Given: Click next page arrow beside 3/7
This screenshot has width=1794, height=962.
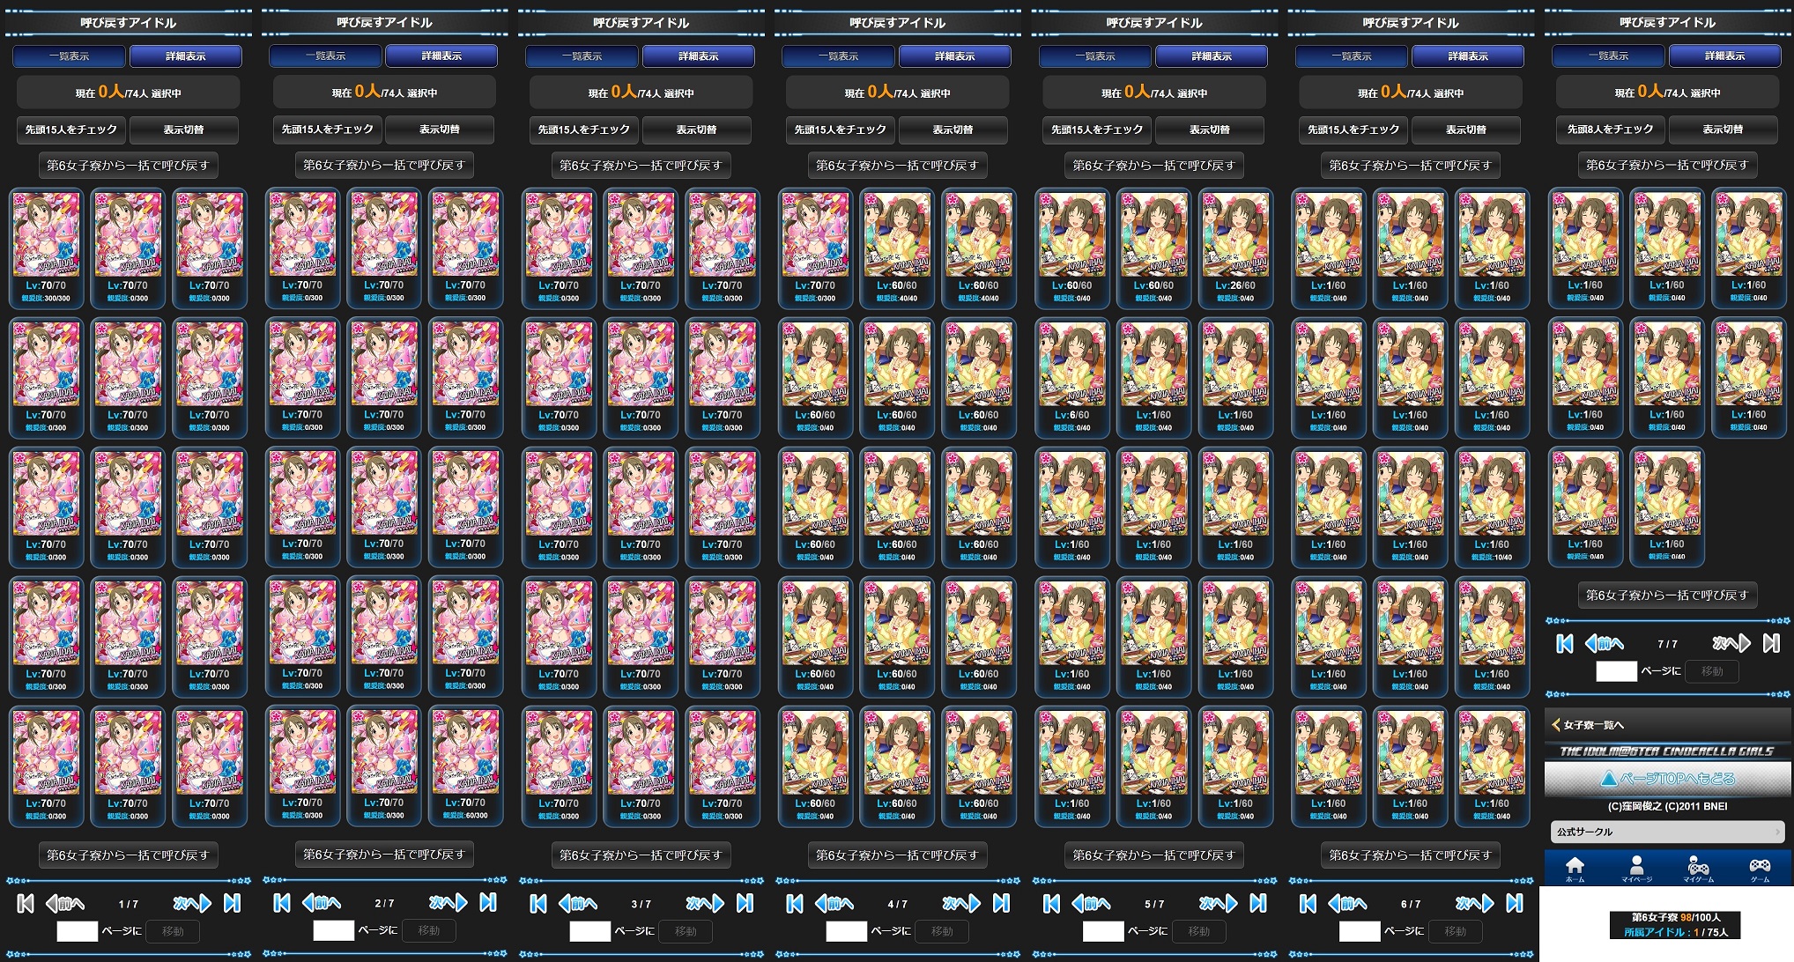Looking at the screenshot, I should 706,903.
